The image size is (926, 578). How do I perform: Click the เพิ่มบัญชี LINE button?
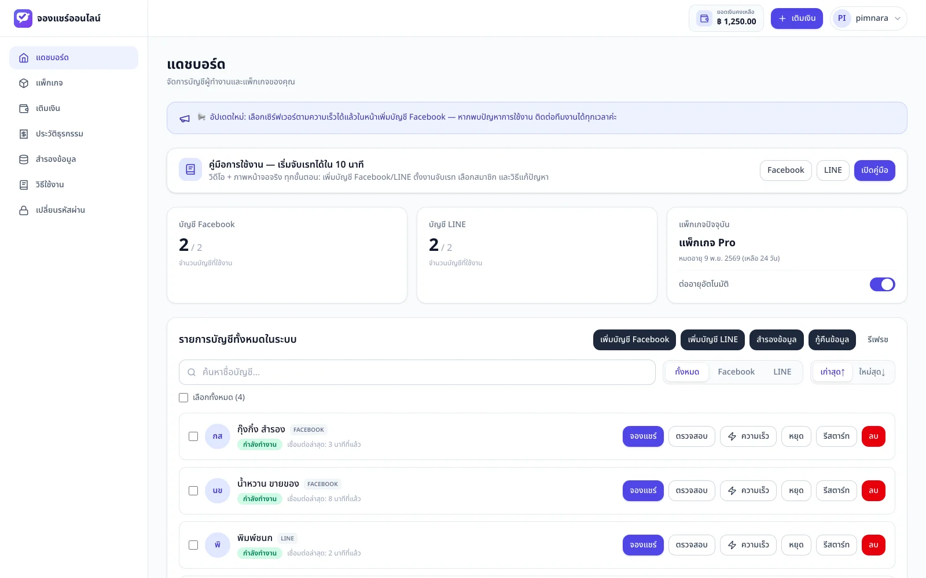click(712, 340)
